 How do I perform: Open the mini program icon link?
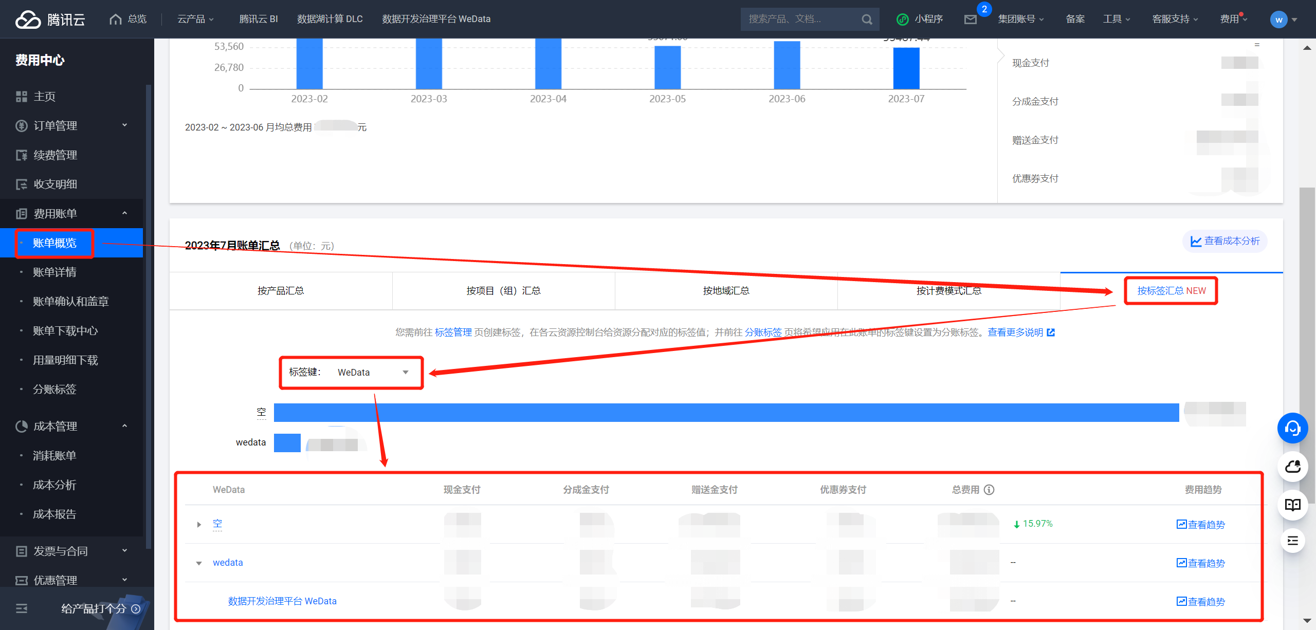(x=903, y=20)
